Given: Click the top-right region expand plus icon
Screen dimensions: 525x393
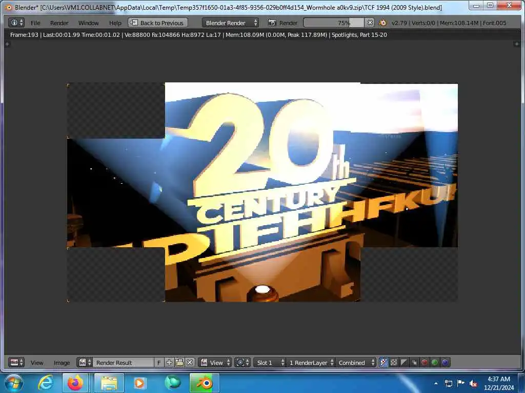Looking at the screenshot, I should 516,44.
